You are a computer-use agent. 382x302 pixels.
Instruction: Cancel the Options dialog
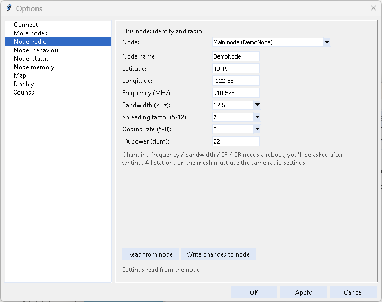(x=353, y=292)
